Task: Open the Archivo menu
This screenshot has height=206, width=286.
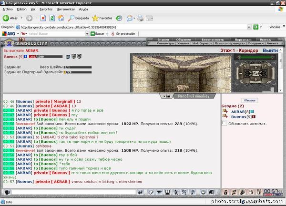Action: (8, 9)
